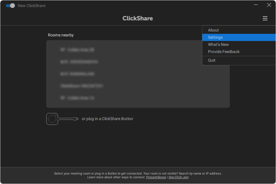Click the Rooms nearby heading
The height and width of the screenshot is (184, 276).
[x=61, y=35]
